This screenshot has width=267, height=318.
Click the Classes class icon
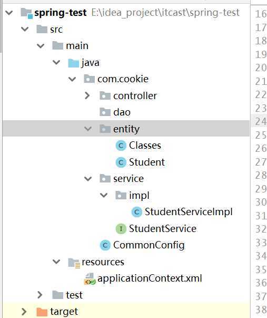121,146
